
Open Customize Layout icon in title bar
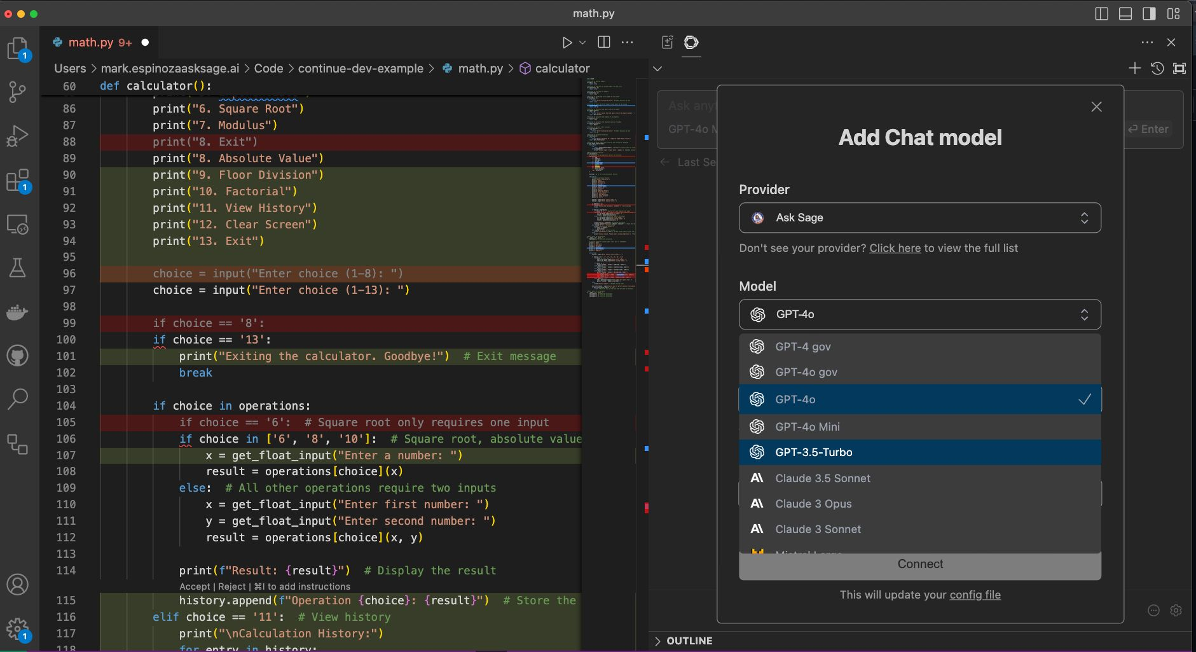(1174, 13)
